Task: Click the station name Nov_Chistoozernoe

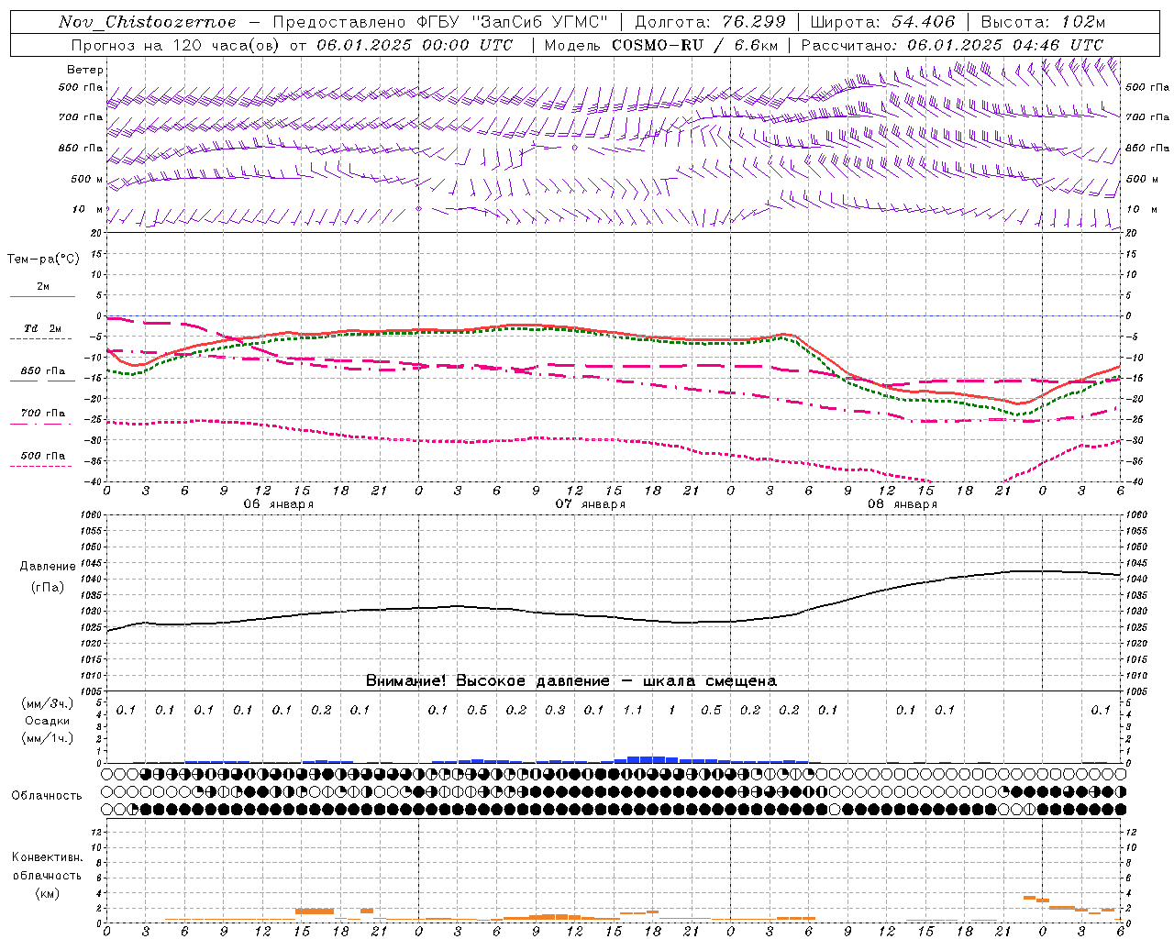Action: coord(147,22)
